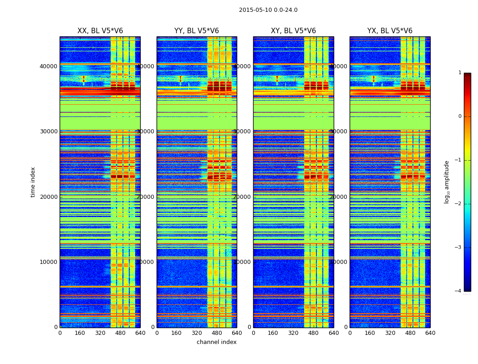Viewport: 478px width, 364px height.
Task: Click the time index y-axis label
Action: (x=33, y=182)
